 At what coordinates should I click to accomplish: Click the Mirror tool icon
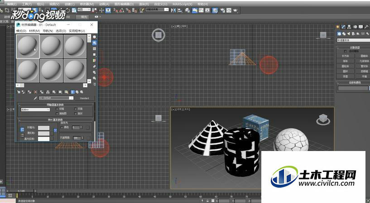pyautogui.click(x=173, y=10)
